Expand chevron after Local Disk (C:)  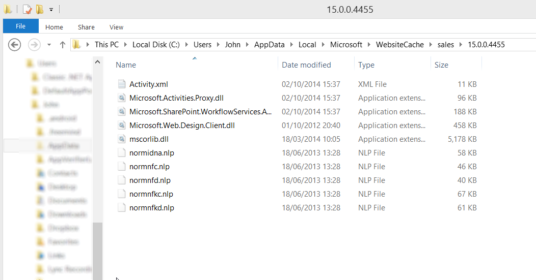tap(186, 45)
